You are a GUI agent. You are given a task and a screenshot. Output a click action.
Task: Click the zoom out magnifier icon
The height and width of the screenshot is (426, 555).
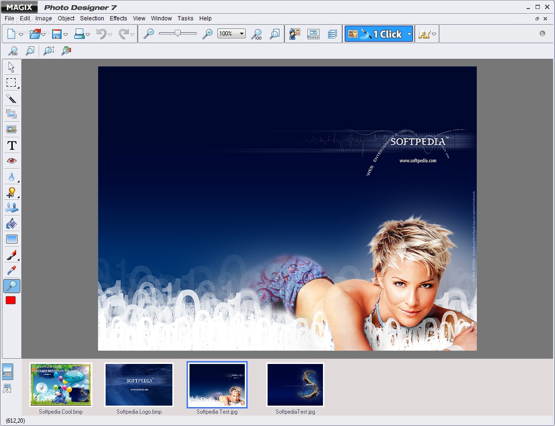(149, 34)
